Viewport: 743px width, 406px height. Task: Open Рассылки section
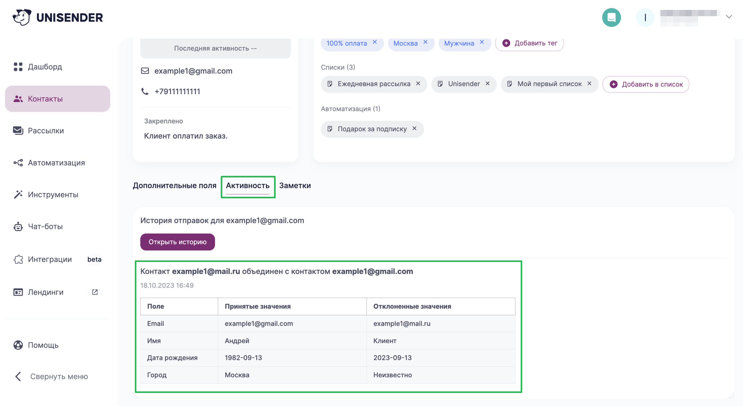46,131
